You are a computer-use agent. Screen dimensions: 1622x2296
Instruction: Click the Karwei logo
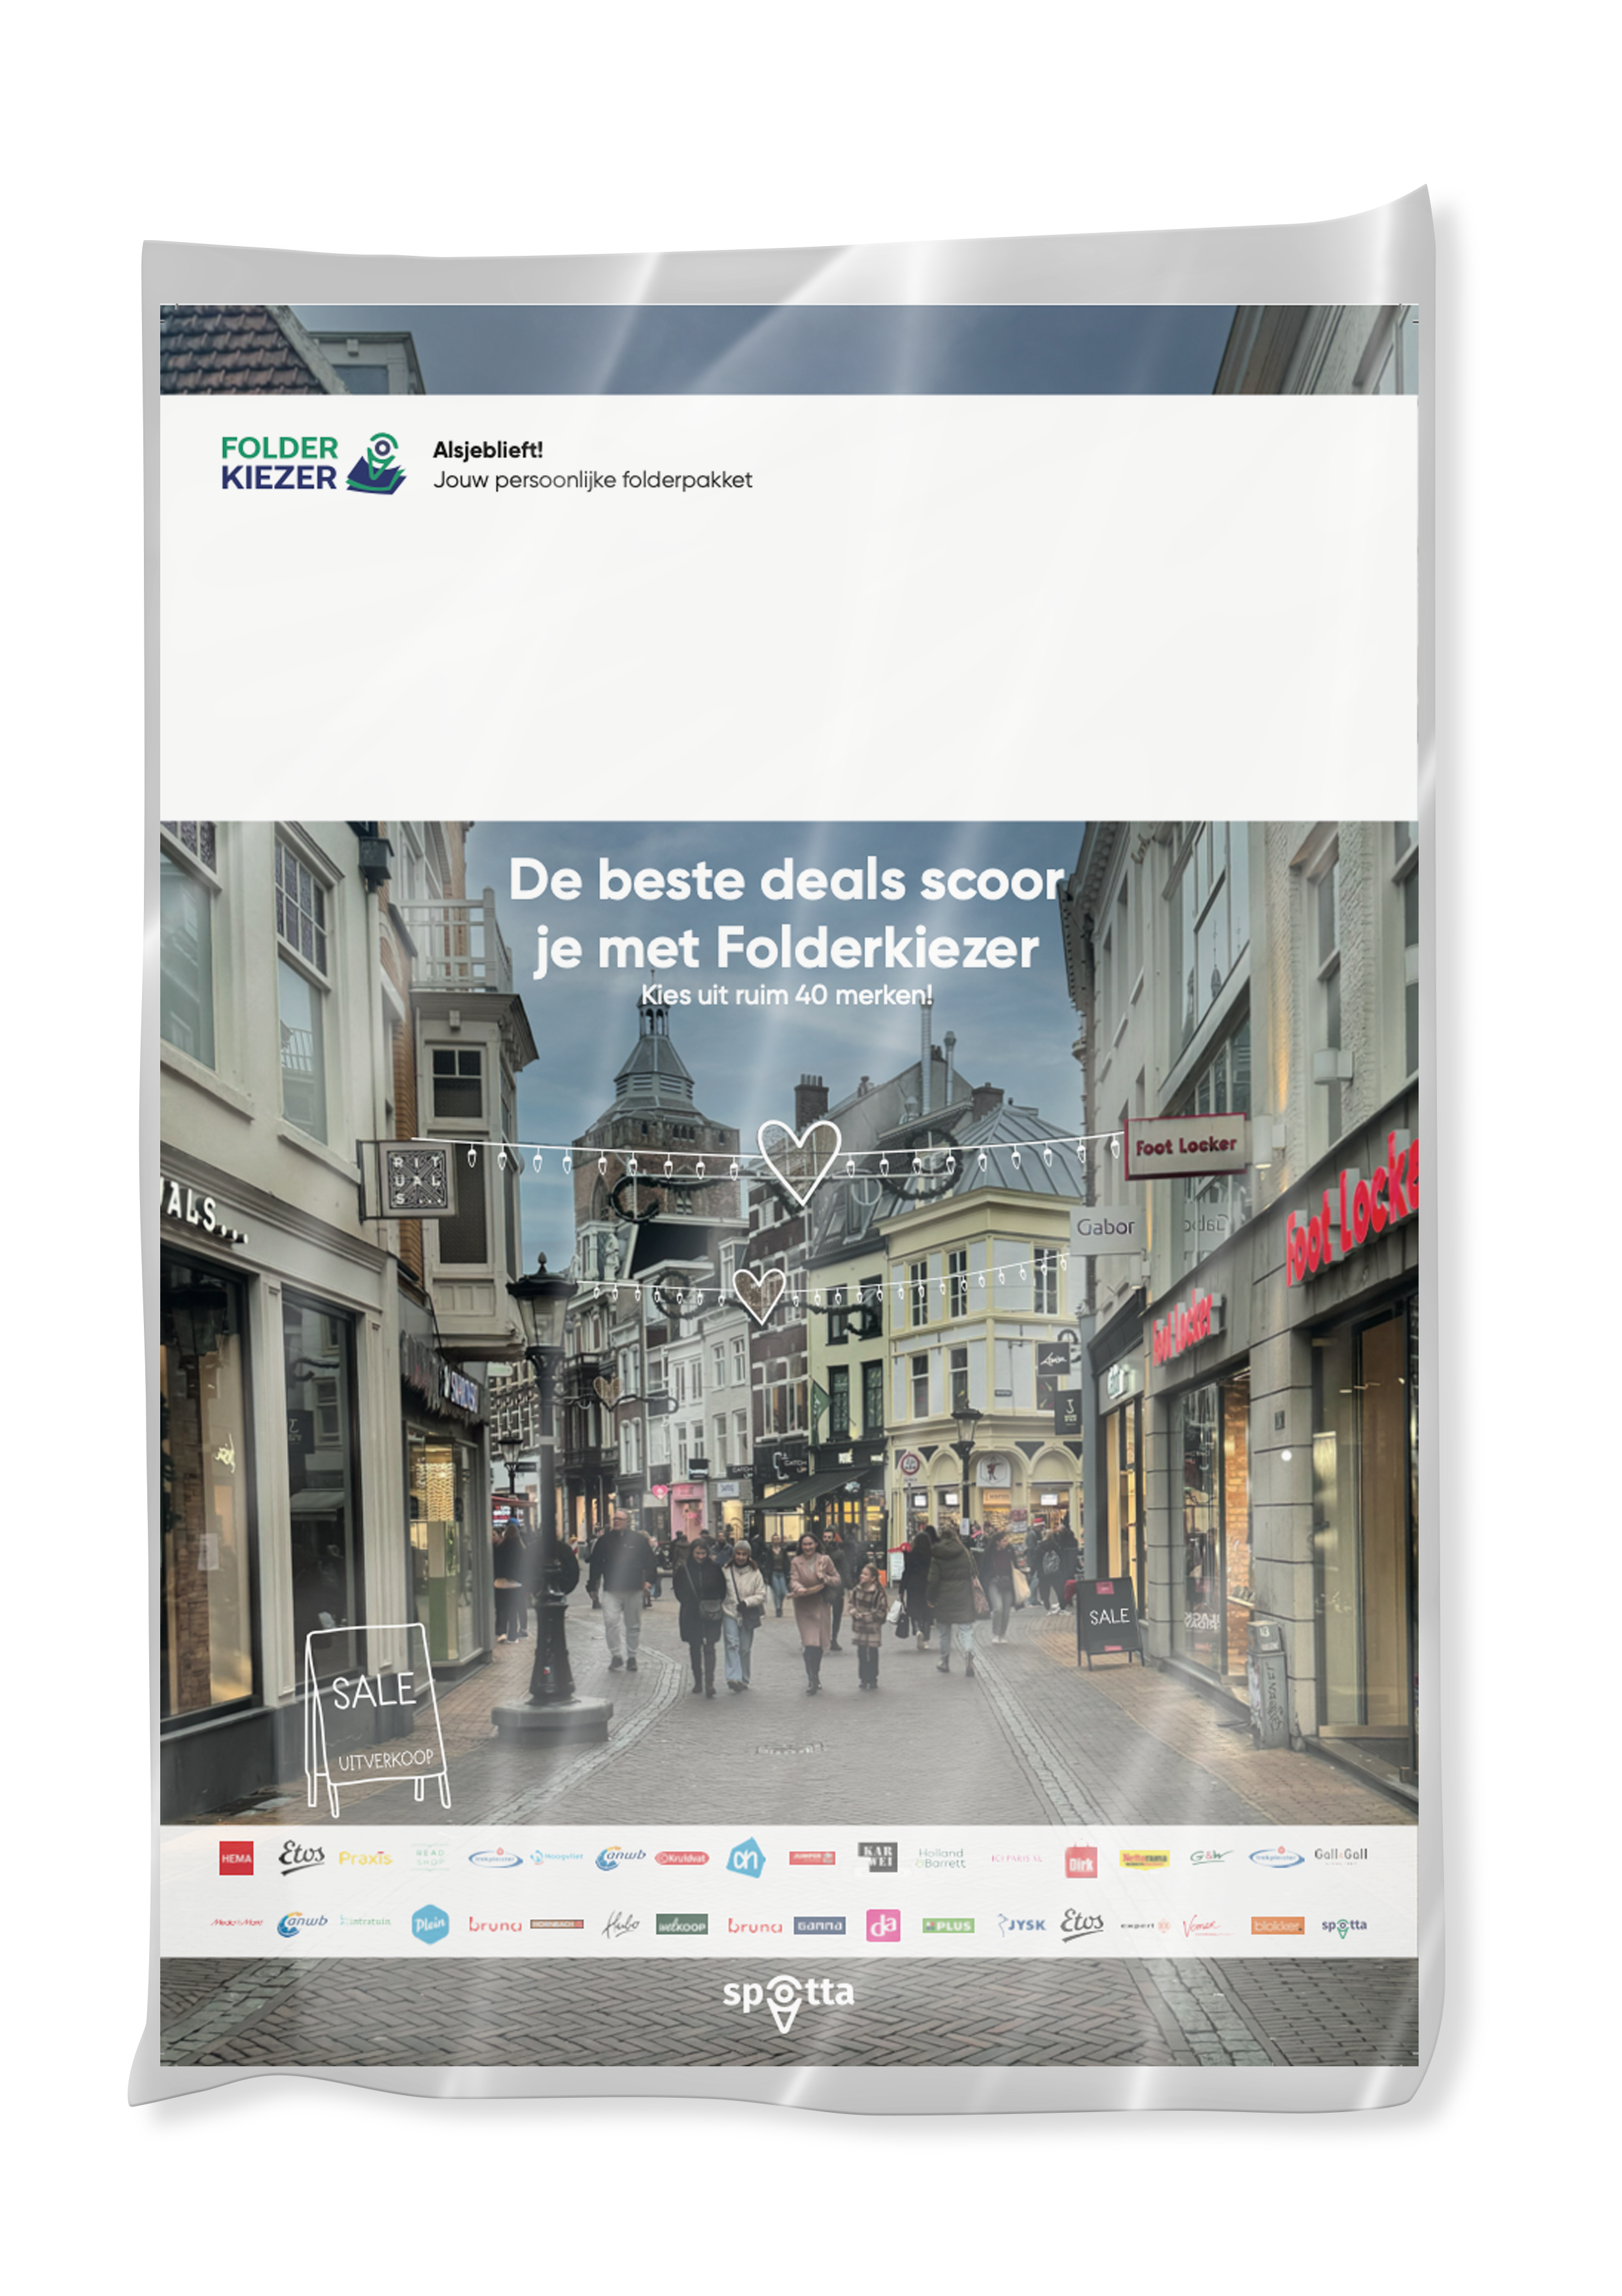click(x=878, y=1857)
